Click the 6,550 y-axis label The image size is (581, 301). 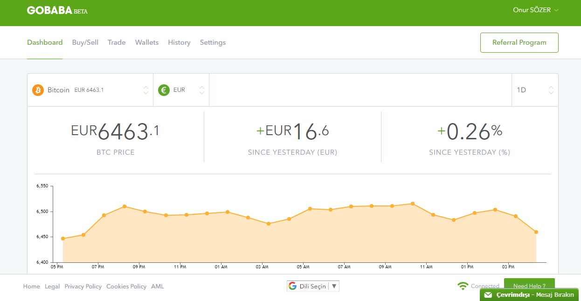tap(42, 186)
